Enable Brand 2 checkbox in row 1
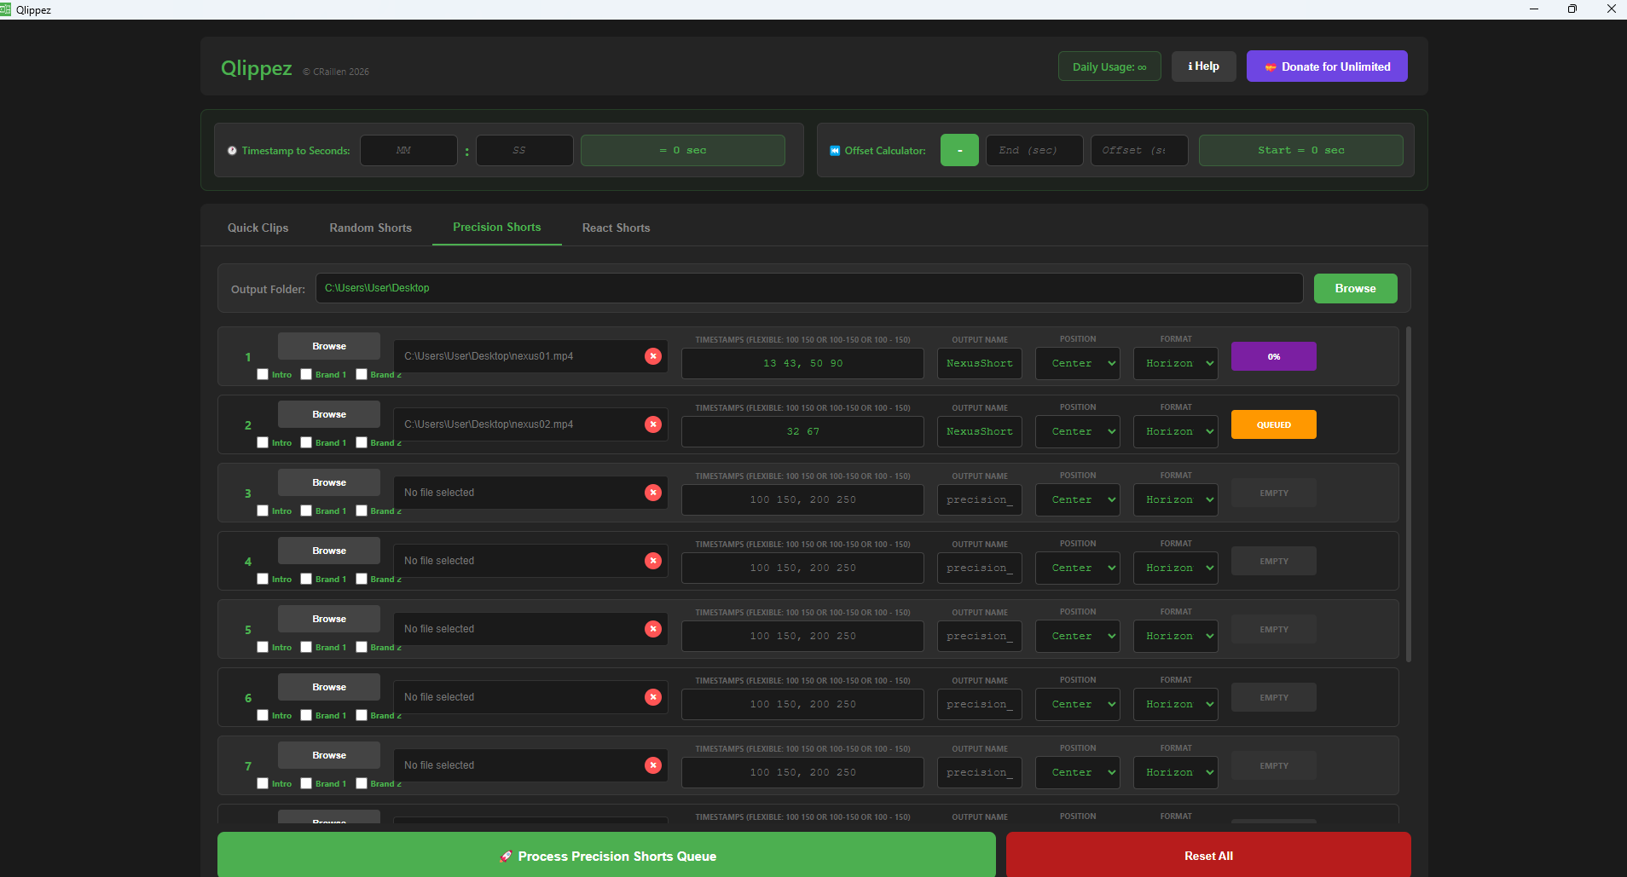The image size is (1627, 877). pos(362,374)
